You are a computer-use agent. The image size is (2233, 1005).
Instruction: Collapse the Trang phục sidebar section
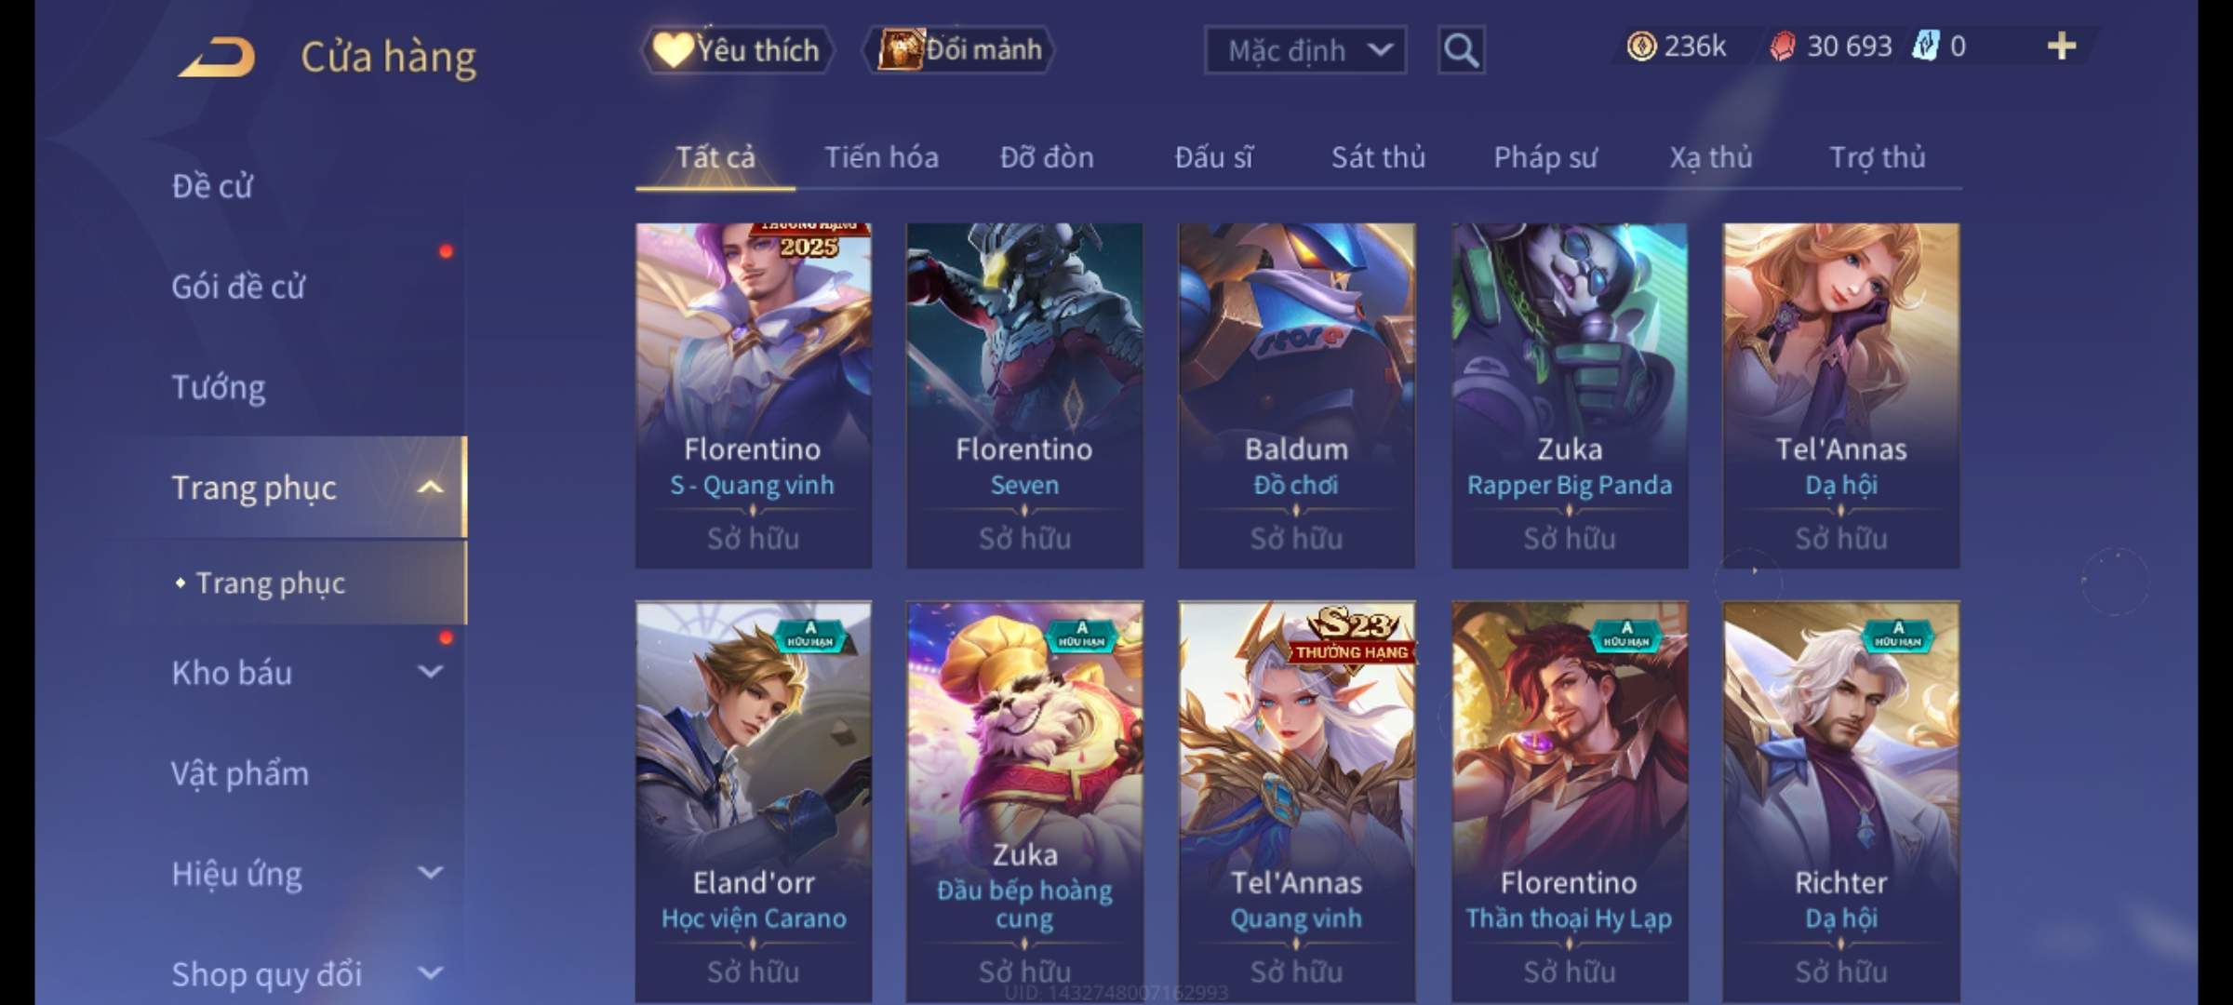coord(430,487)
